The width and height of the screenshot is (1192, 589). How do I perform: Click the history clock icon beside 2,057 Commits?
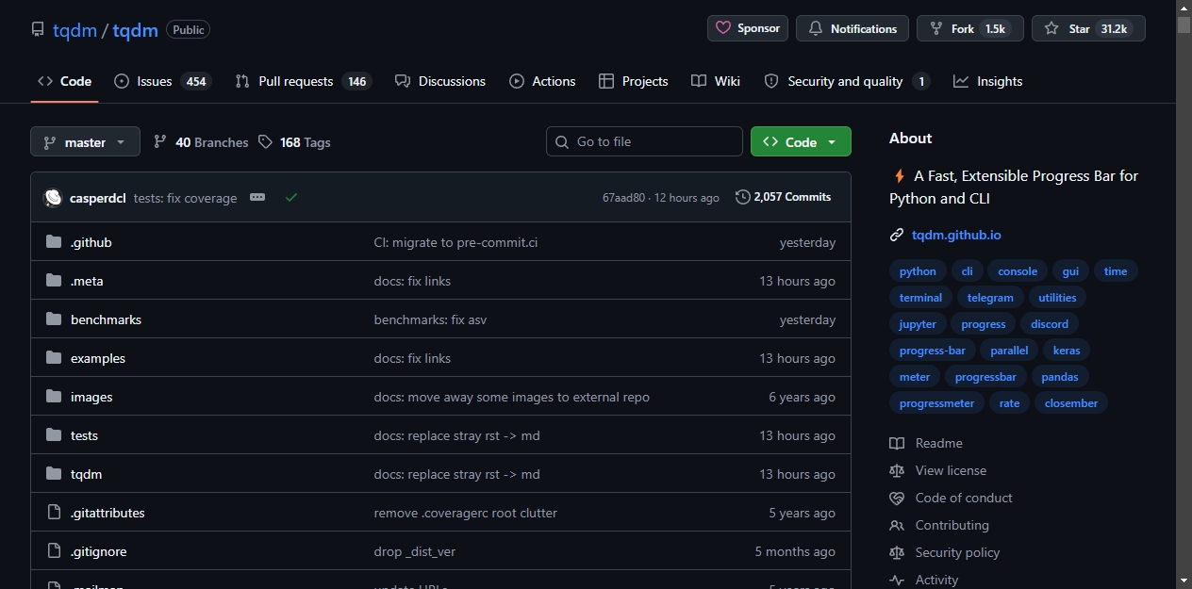[743, 197]
